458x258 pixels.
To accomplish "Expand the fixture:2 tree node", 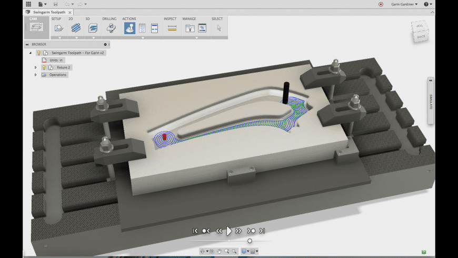I will 36,67.
